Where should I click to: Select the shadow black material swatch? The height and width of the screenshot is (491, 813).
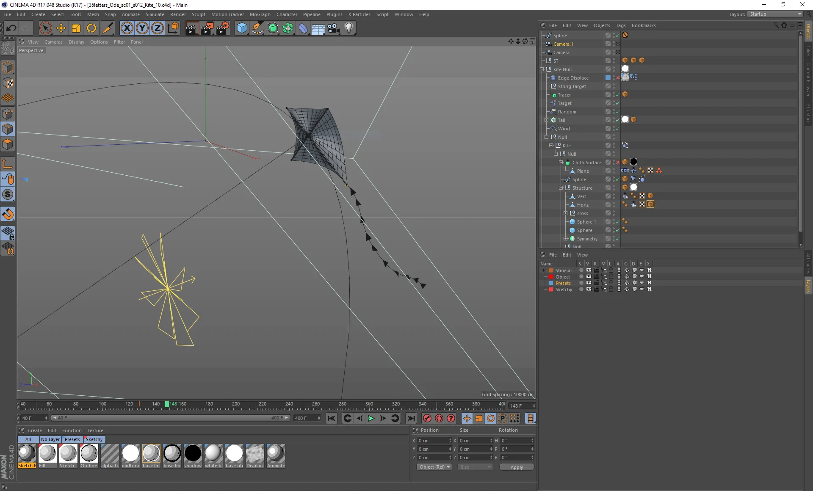point(193,453)
